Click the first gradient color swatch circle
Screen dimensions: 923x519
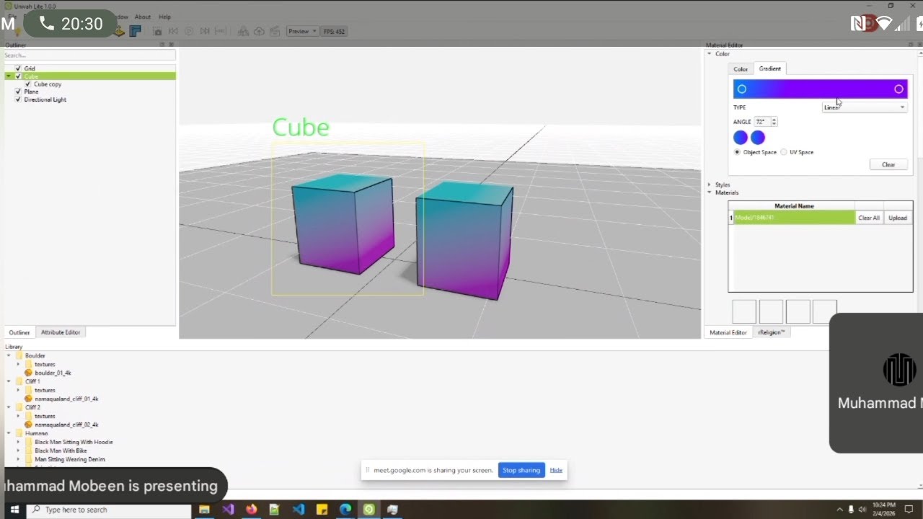click(741, 138)
